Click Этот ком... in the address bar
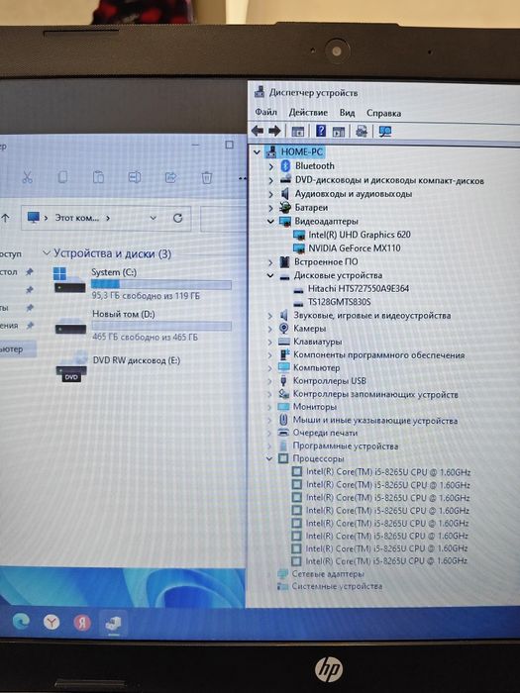520x693 pixels. [x=77, y=218]
